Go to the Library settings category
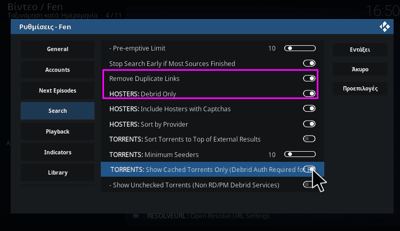This screenshot has height=231, width=400. [x=58, y=172]
